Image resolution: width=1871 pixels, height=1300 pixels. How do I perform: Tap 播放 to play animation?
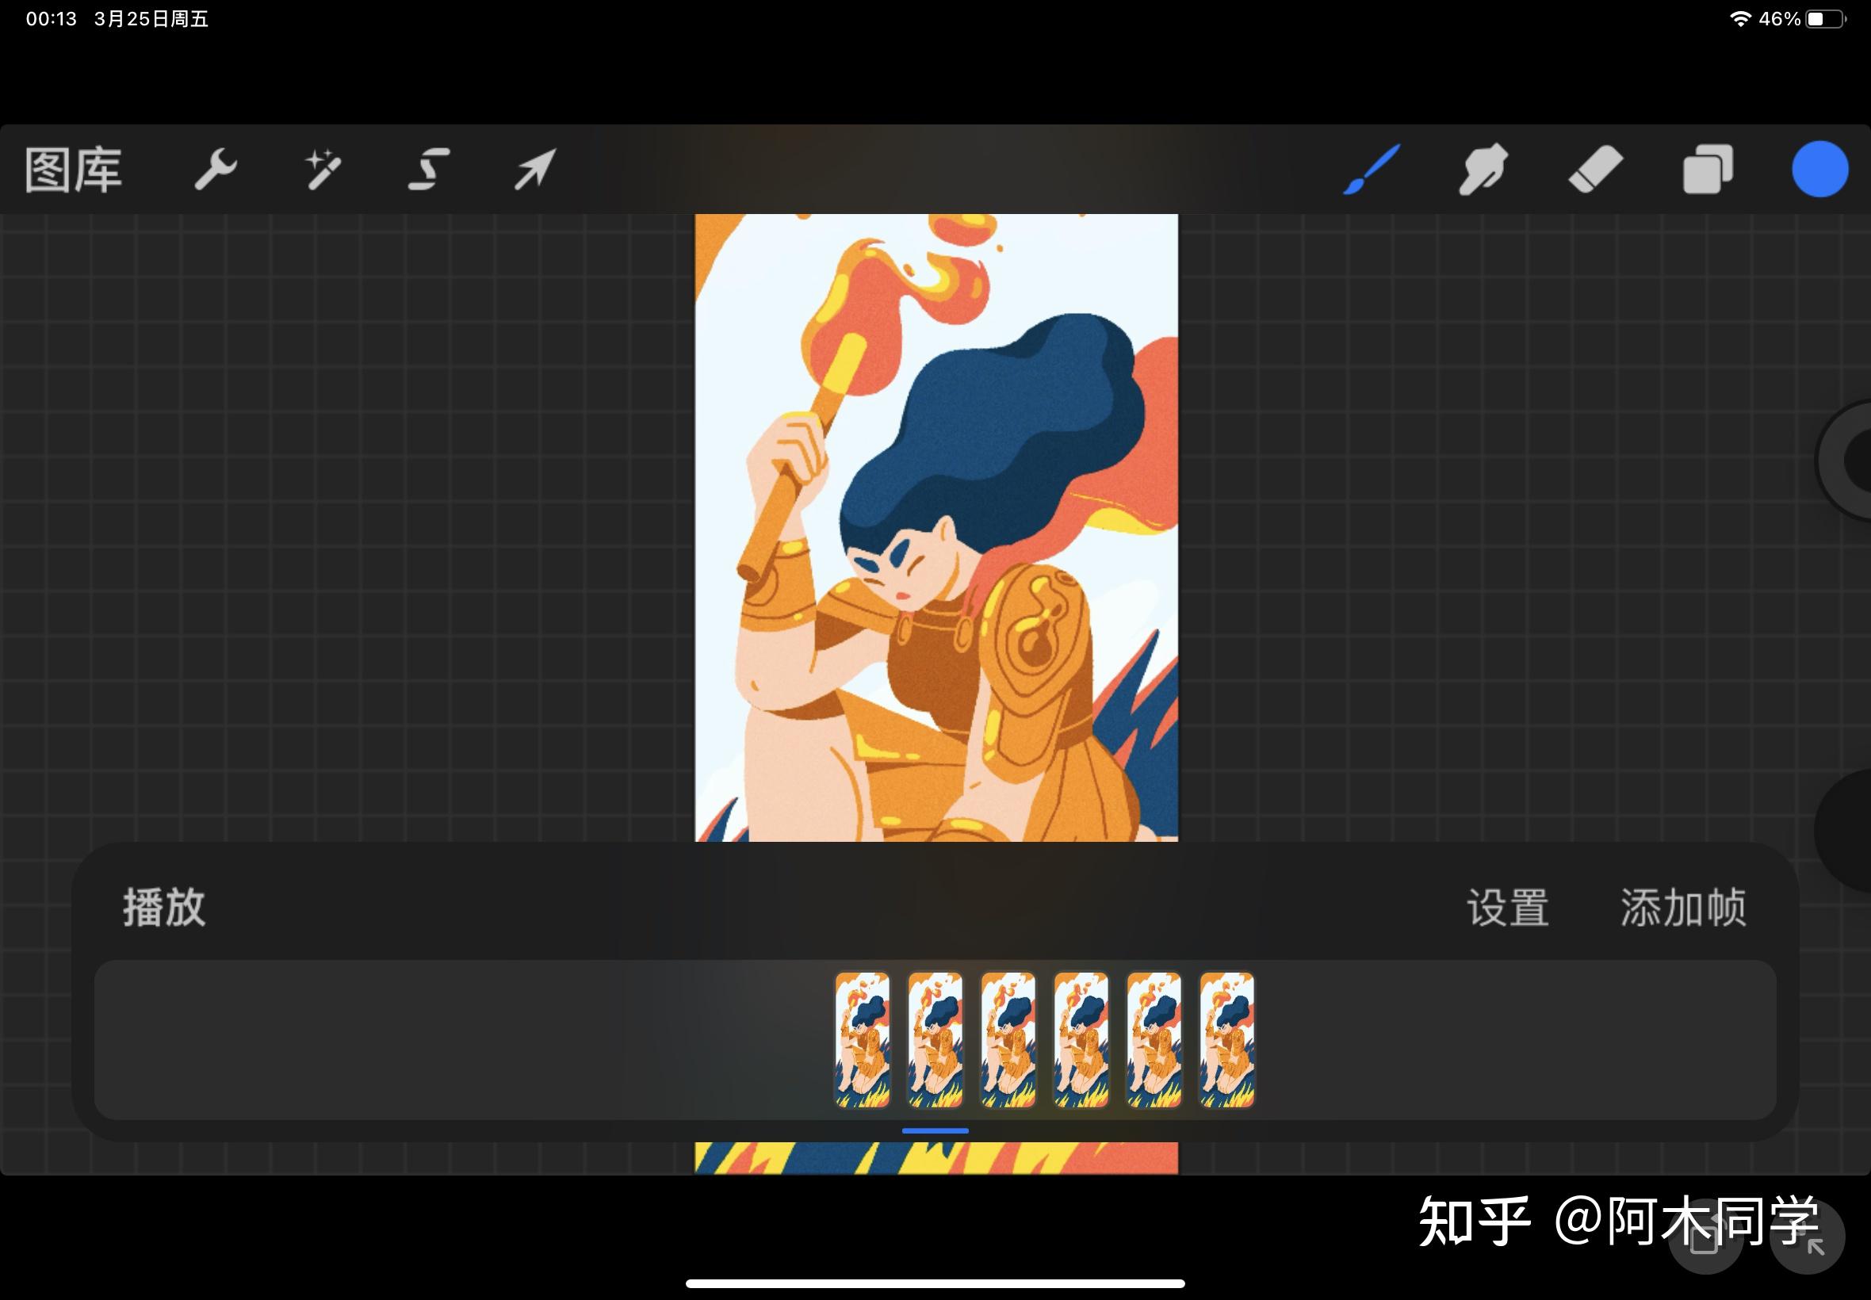pos(164,907)
